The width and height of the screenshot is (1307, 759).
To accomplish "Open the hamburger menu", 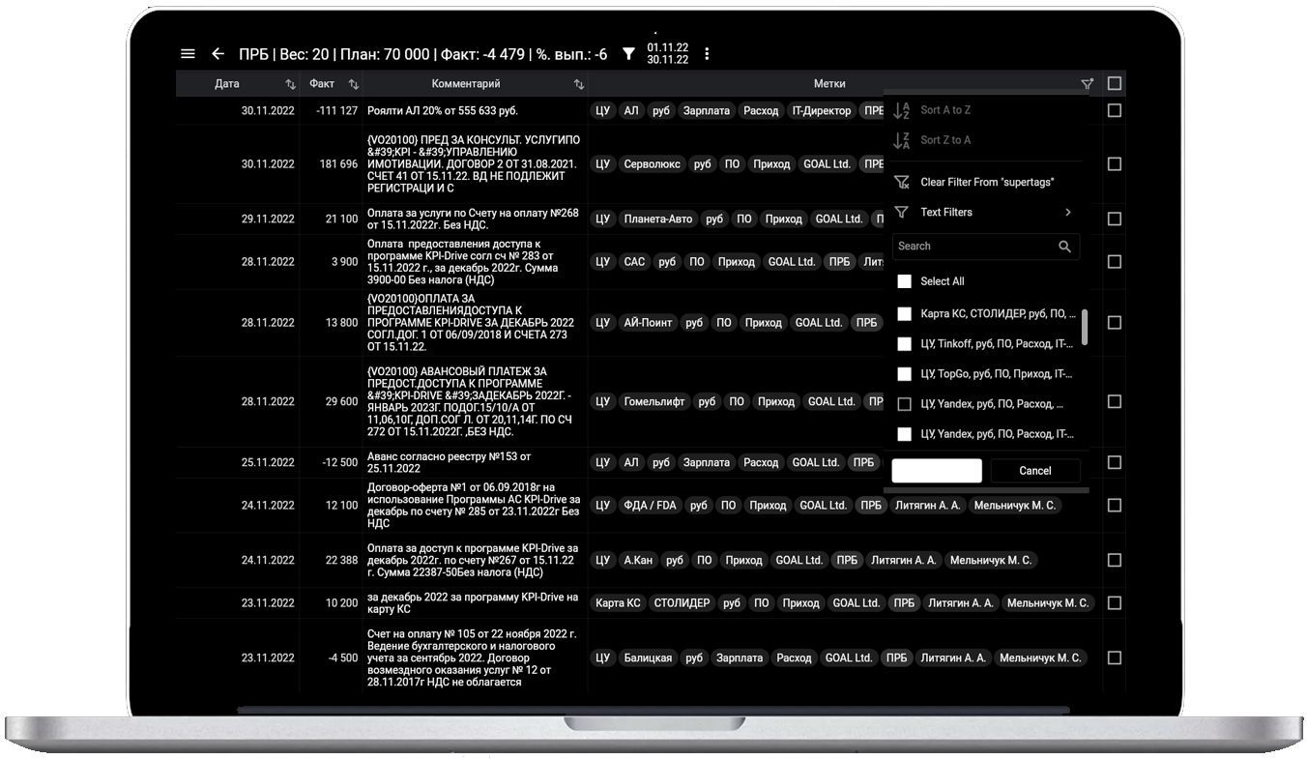I will tap(188, 54).
